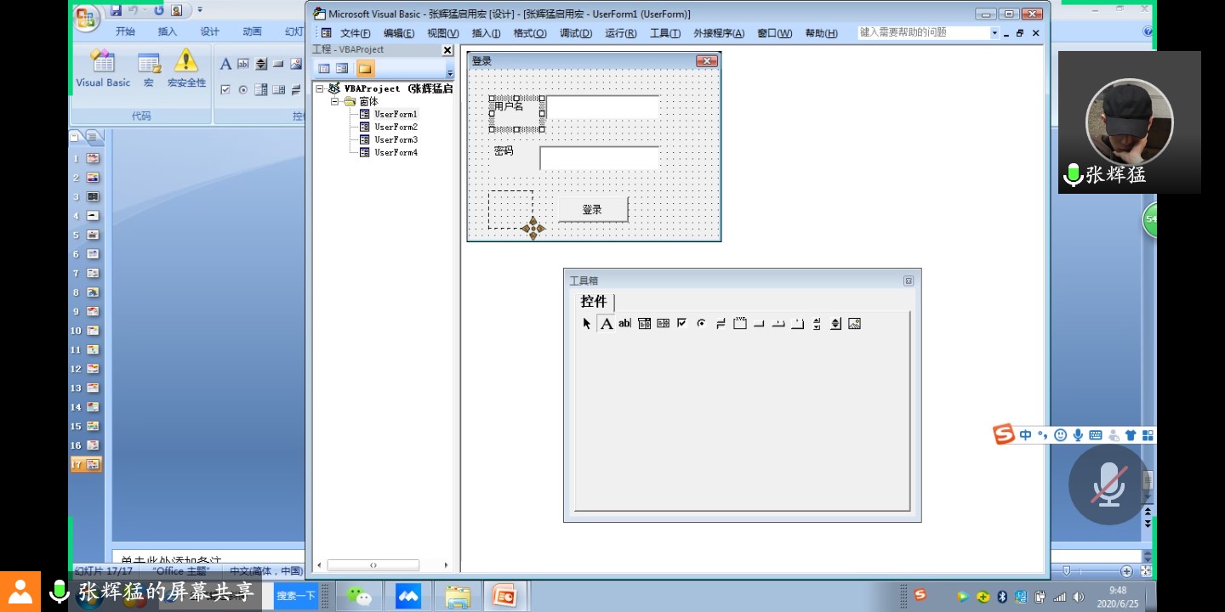Select UserForm1 in the project tree
1225x612 pixels.
tap(396, 114)
